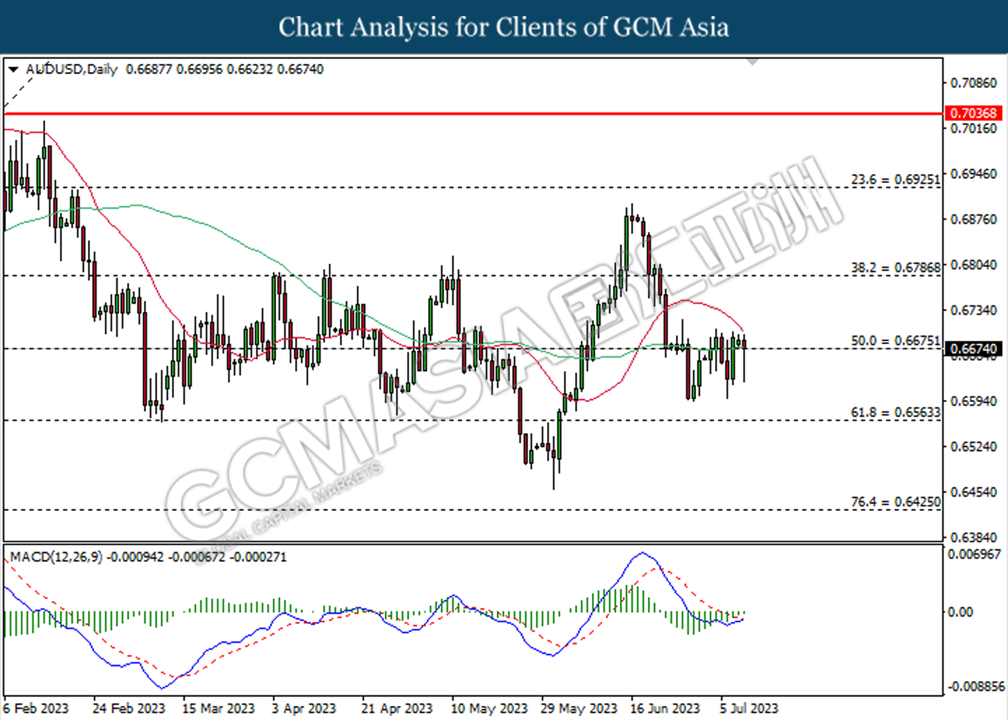Click the MACD scale value -0.008856
Viewport: 1008px width, 720px height.
[976, 686]
